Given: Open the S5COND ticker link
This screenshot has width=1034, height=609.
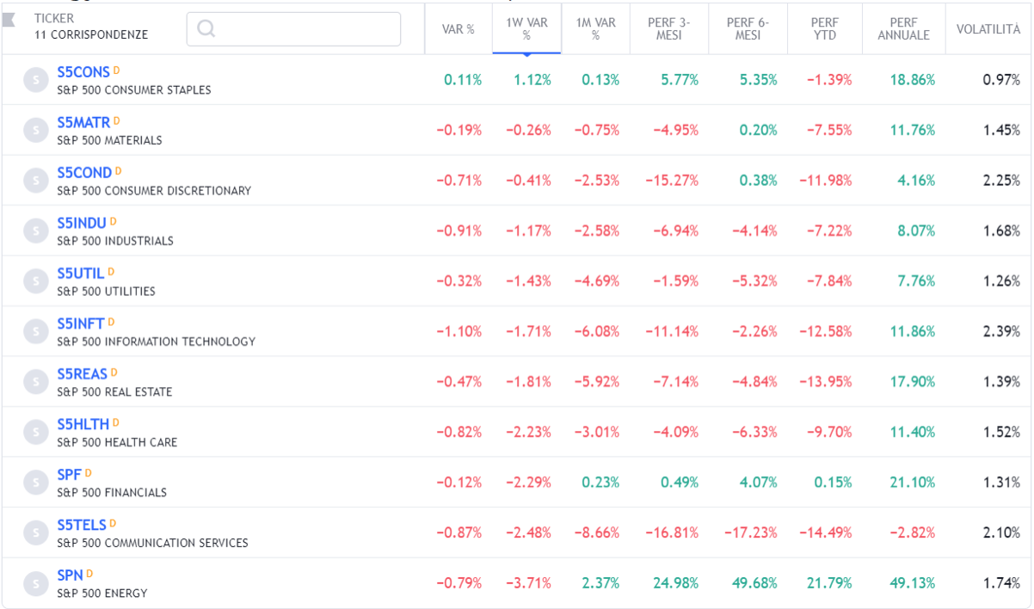Looking at the screenshot, I should (84, 173).
